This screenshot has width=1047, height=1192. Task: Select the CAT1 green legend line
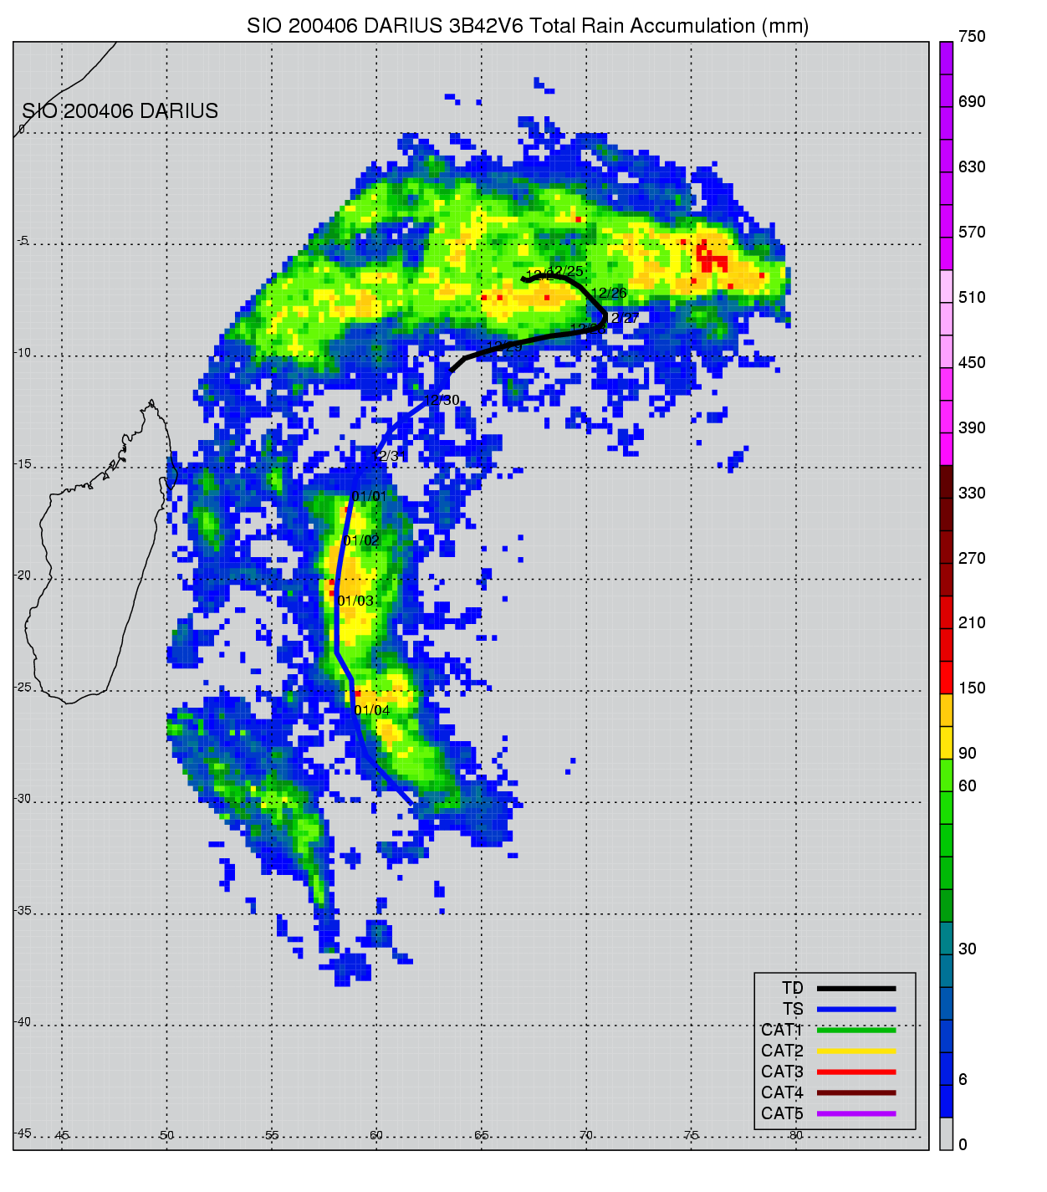click(855, 1030)
